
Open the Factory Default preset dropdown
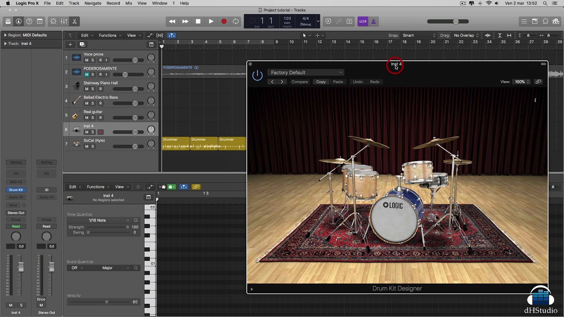(306, 73)
